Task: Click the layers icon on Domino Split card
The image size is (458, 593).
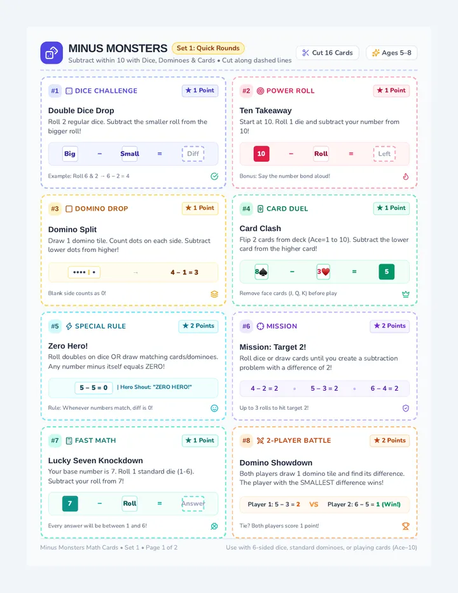Action: click(x=214, y=294)
